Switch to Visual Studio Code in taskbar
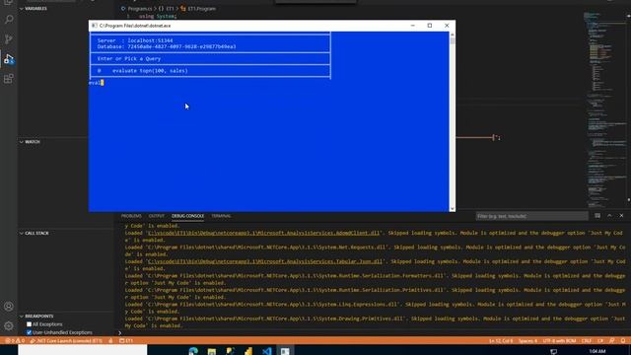 (267, 351)
